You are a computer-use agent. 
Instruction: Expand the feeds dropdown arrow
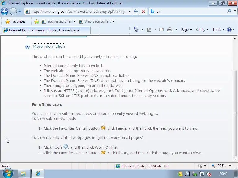(156, 30)
